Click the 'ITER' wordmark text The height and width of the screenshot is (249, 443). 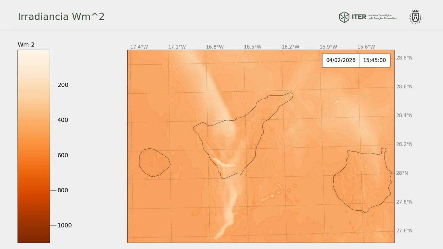[359, 17]
